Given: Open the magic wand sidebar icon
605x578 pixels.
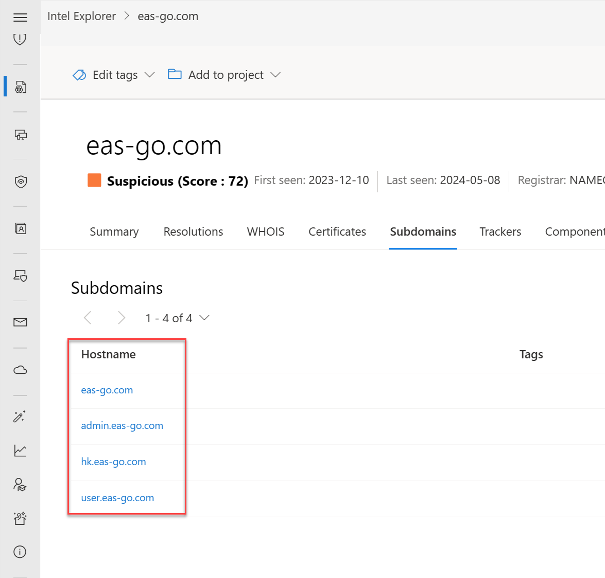Looking at the screenshot, I should (20, 417).
